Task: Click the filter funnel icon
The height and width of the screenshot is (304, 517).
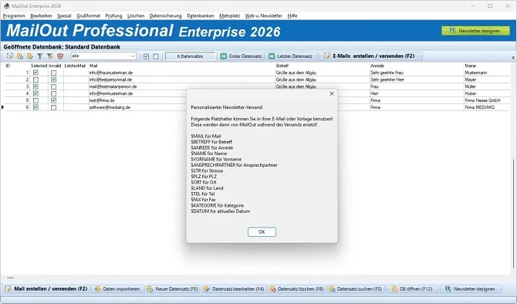Action: [x=40, y=56]
